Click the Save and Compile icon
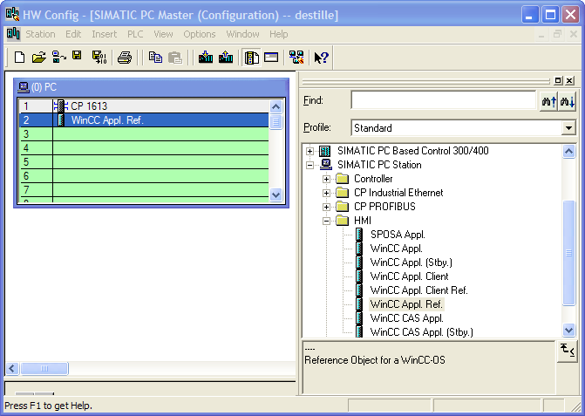The image size is (585, 416). click(x=99, y=58)
